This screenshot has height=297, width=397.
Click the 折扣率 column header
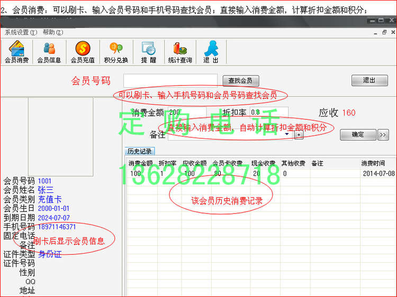(167, 163)
